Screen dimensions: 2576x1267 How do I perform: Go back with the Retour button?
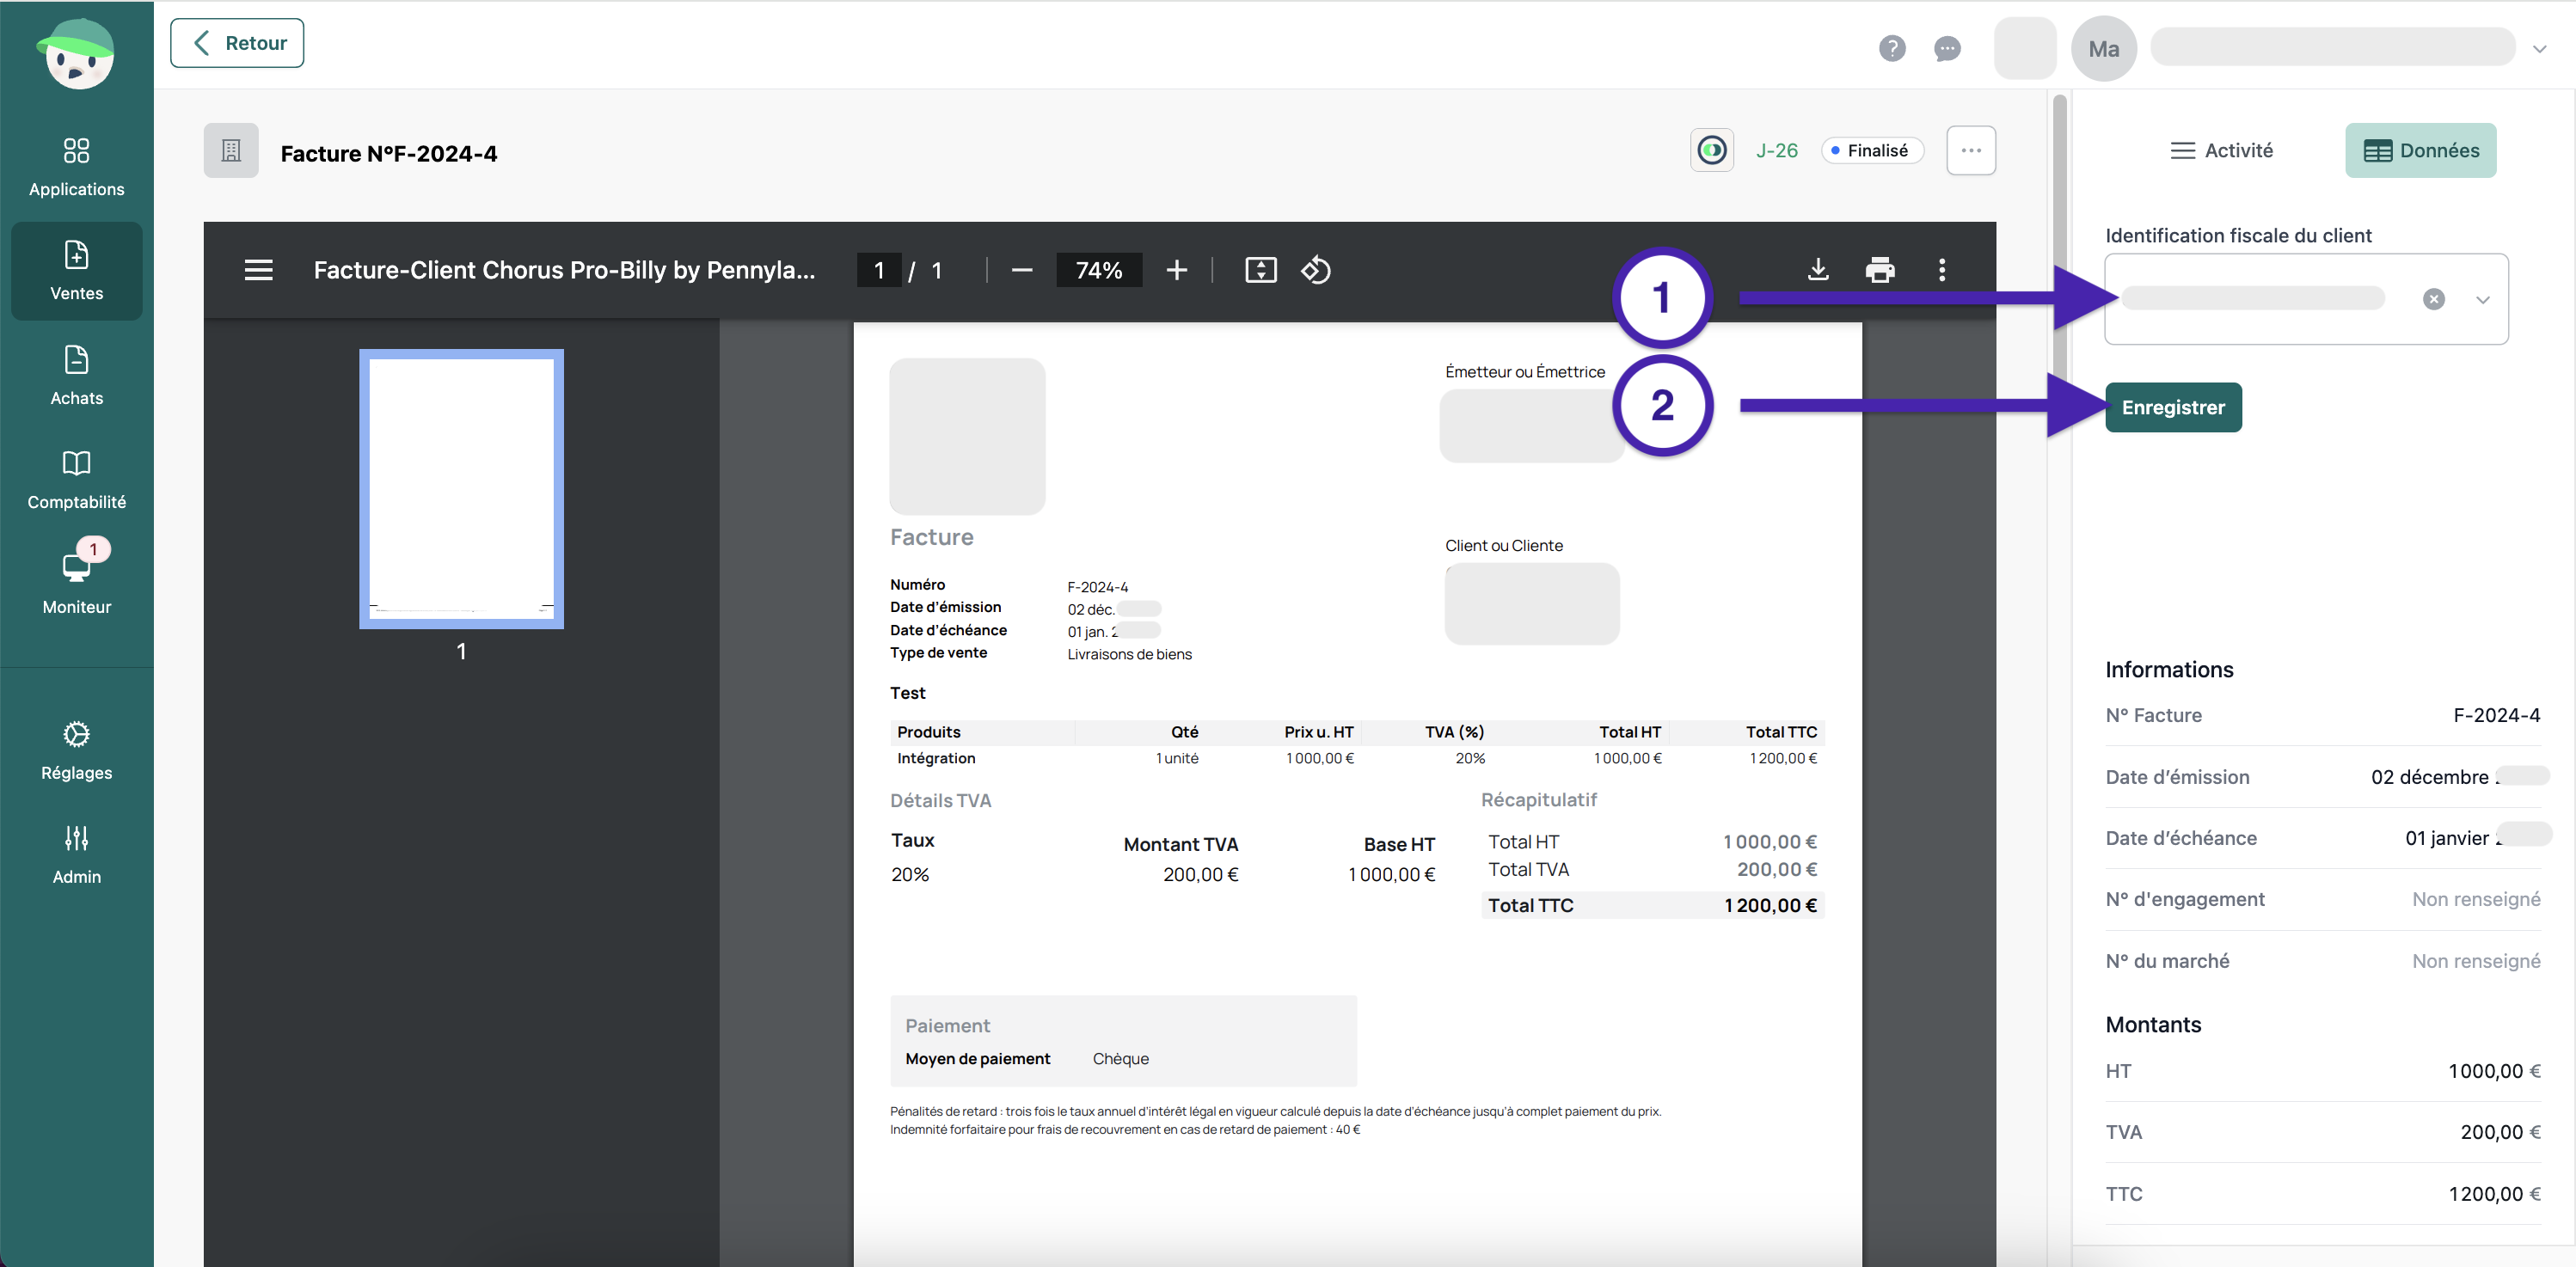(237, 43)
